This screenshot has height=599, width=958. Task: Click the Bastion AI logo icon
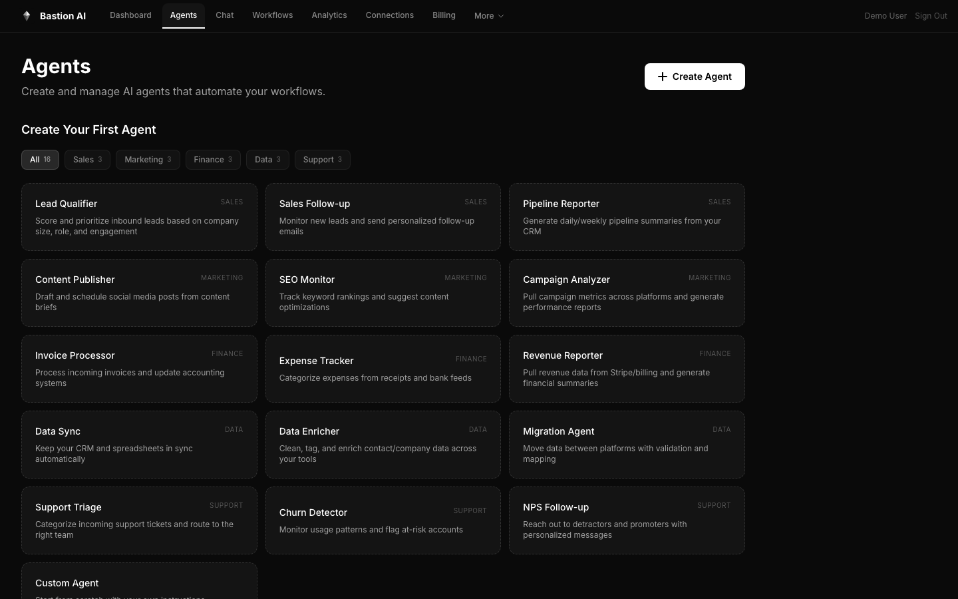click(x=27, y=16)
